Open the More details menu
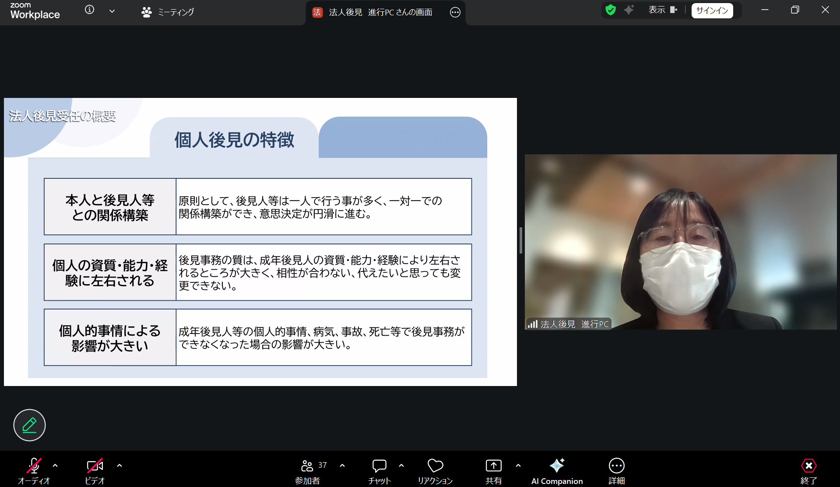The image size is (840, 487). click(616, 466)
